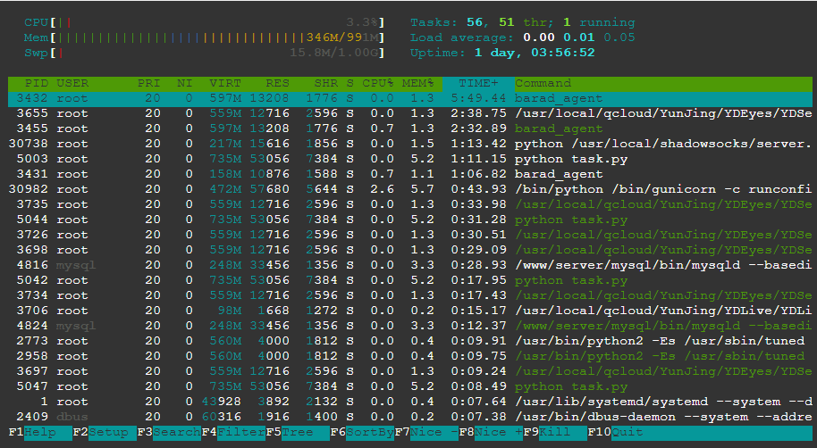Select process row PID 3655
817x448 pixels.
point(410,113)
